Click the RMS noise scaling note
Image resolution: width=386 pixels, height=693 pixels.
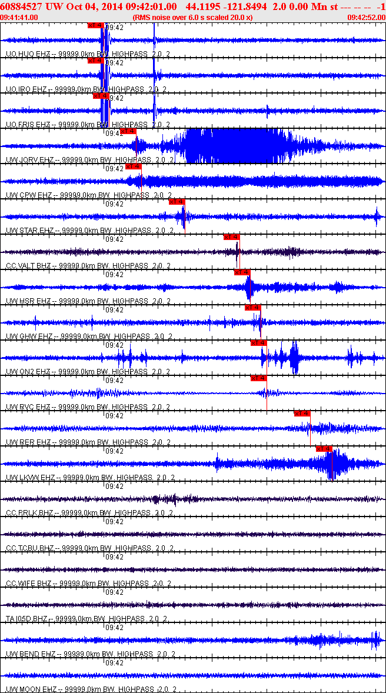[193, 17]
